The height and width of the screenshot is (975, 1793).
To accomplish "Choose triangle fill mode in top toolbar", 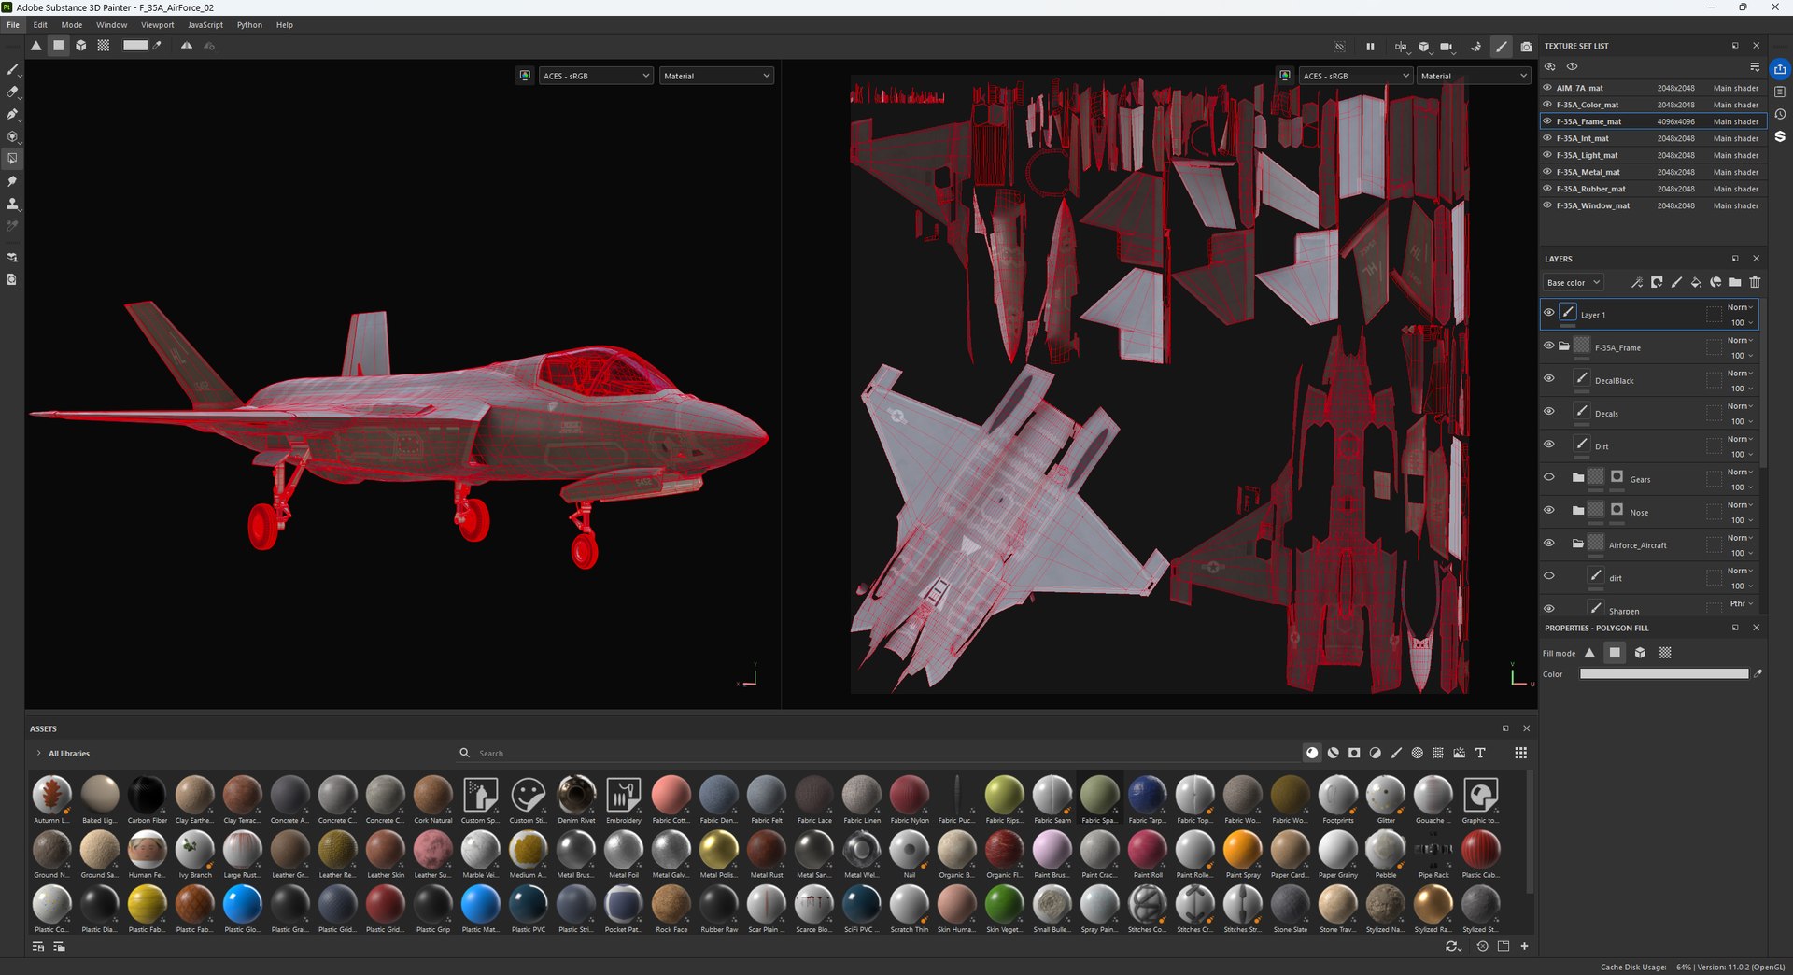I will [x=35, y=45].
